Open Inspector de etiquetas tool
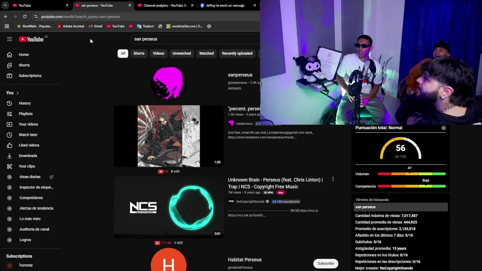Viewport: 482px width, 271px height. (x=37, y=187)
